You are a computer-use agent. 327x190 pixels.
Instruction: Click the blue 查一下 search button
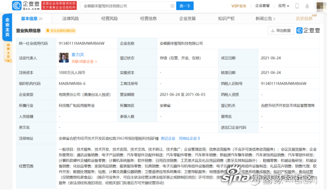tap(185, 6)
